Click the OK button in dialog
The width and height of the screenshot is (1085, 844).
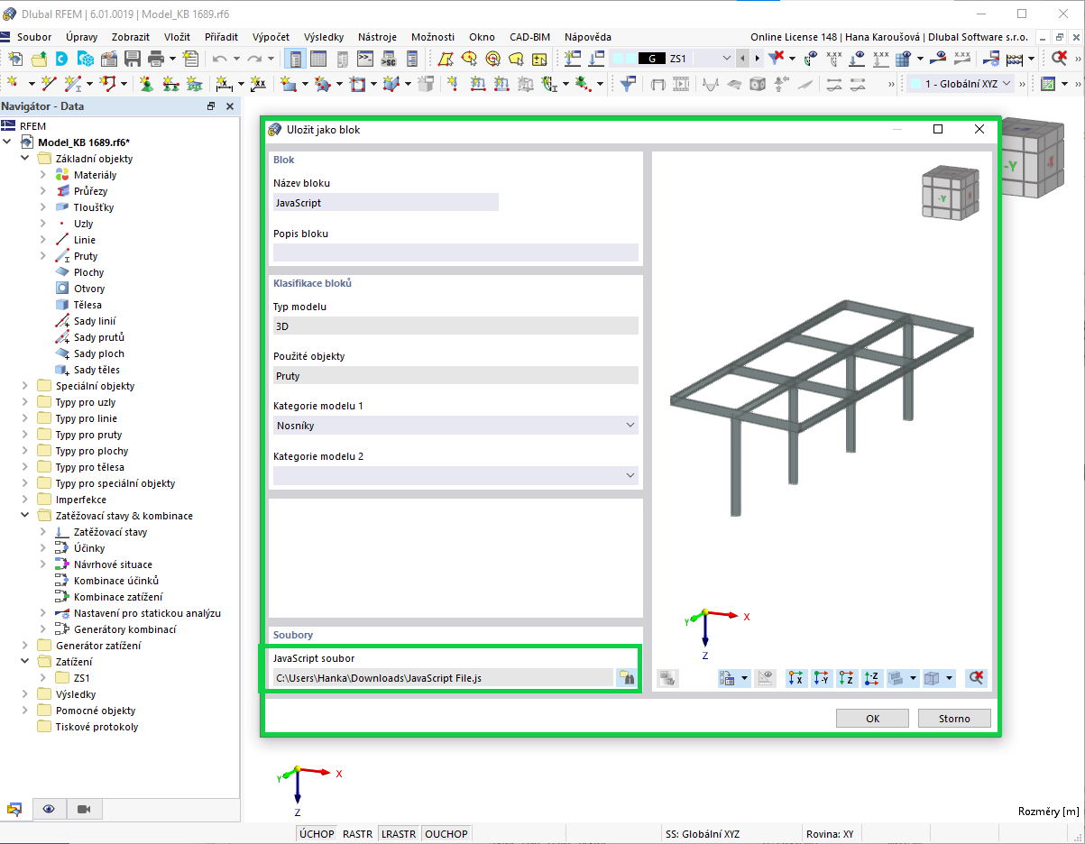(x=872, y=719)
